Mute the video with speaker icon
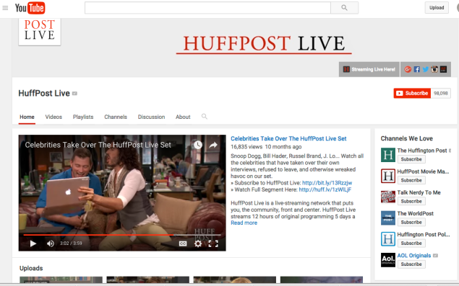 [x=51, y=243]
